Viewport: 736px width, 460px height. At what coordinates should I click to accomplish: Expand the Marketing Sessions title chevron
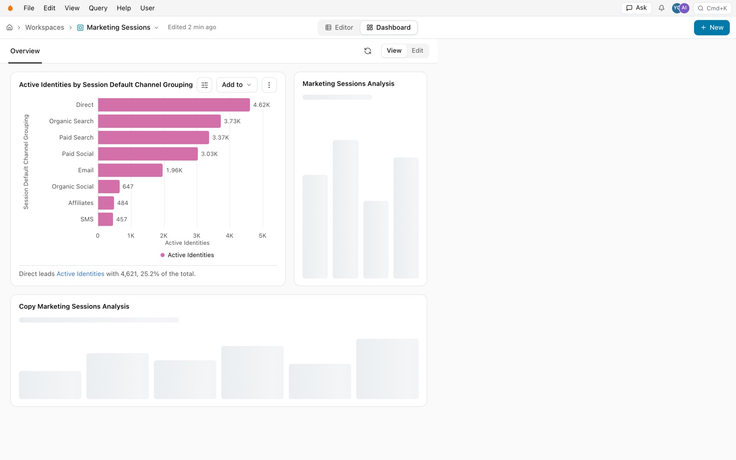[x=156, y=28]
